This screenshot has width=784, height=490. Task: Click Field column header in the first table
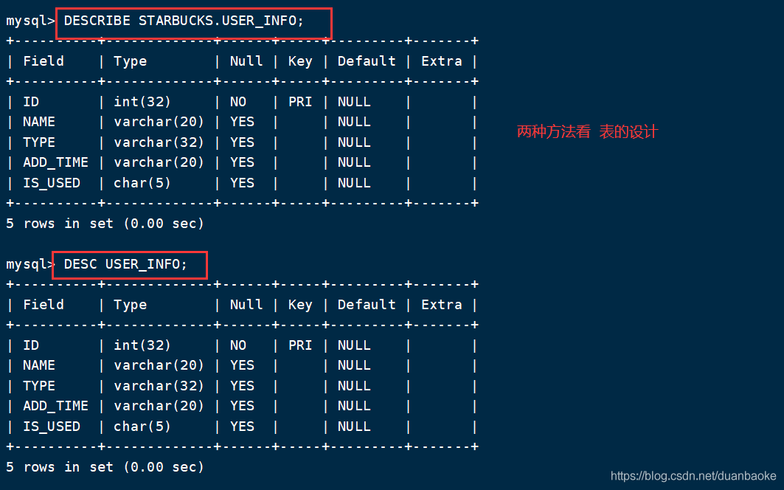click(x=44, y=61)
